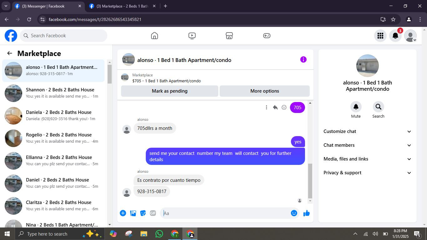Go back using the Marketplace back arrow

point(10,53)
